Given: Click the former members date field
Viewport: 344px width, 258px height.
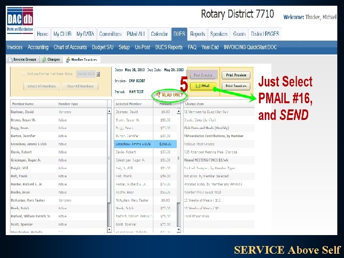Looking at the screenshot, I should [x=86, y=74].
